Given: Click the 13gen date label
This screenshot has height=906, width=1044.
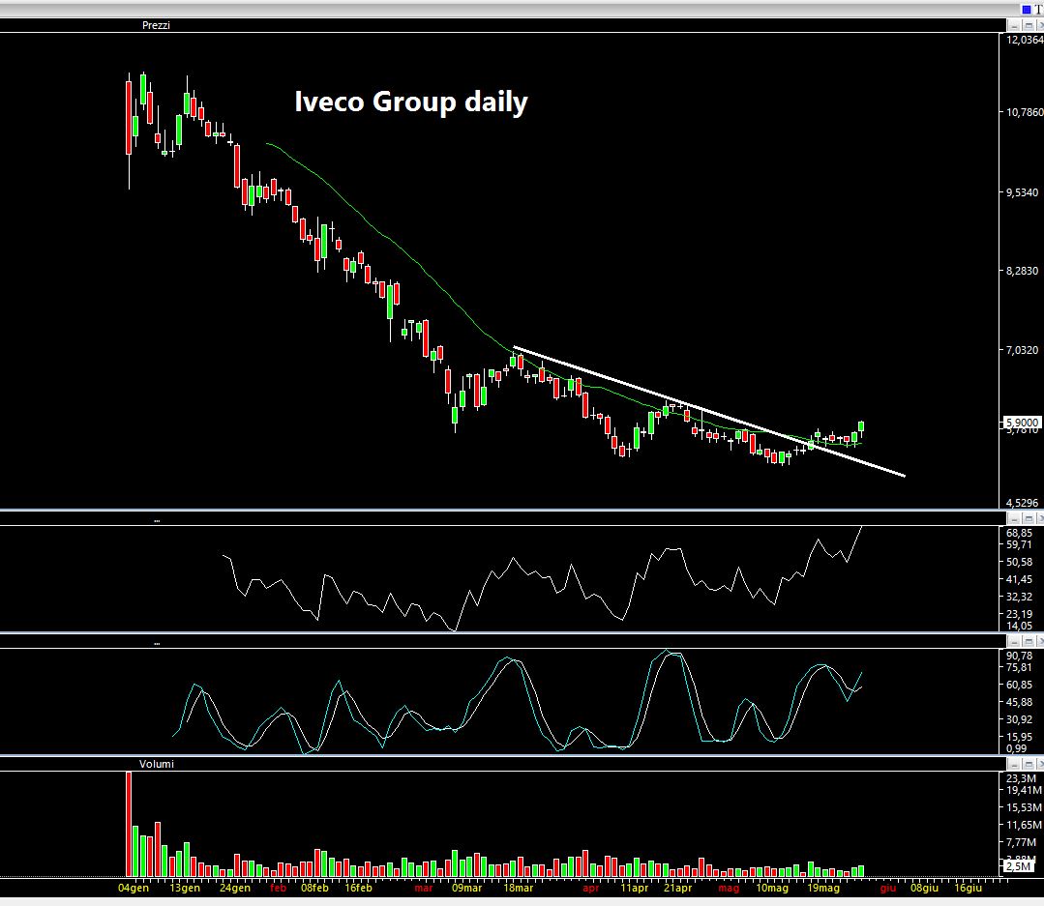Looking at the screenshot, I should [x=185, y=888].
